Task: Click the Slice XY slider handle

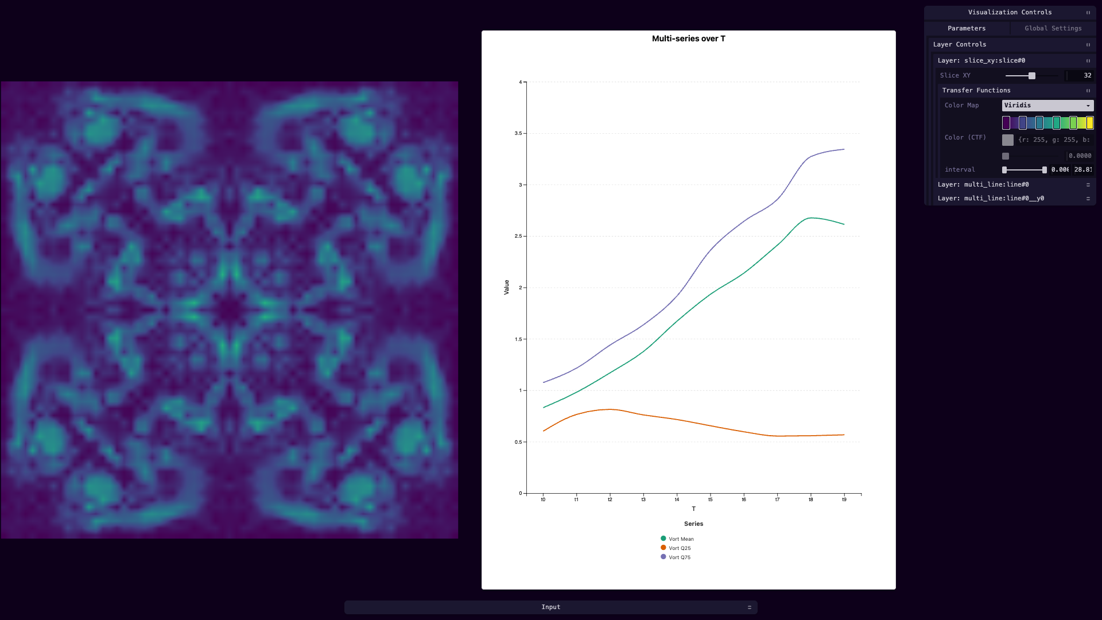Action: pos(1032,76)
